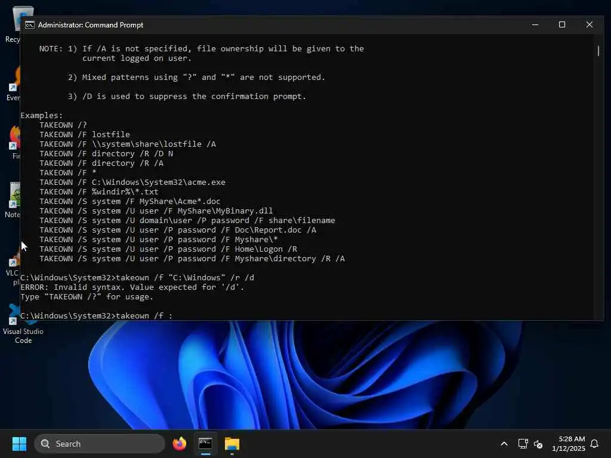This screenshot has height=458, width=611.
Task: Close the Command Prompt window
Action: click(589, 25)
